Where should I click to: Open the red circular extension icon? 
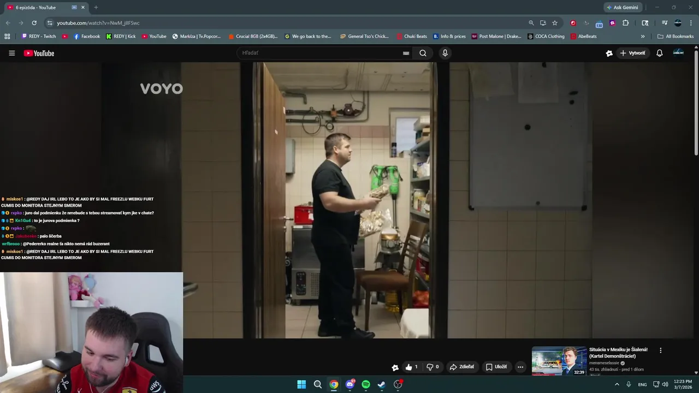pyautogui.click(x=573, y=23)
